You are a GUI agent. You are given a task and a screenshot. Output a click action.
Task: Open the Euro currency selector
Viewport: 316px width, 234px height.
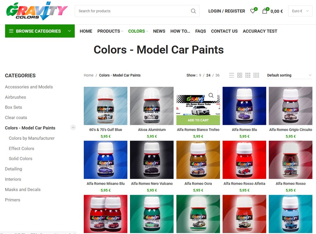click(300, 11)
